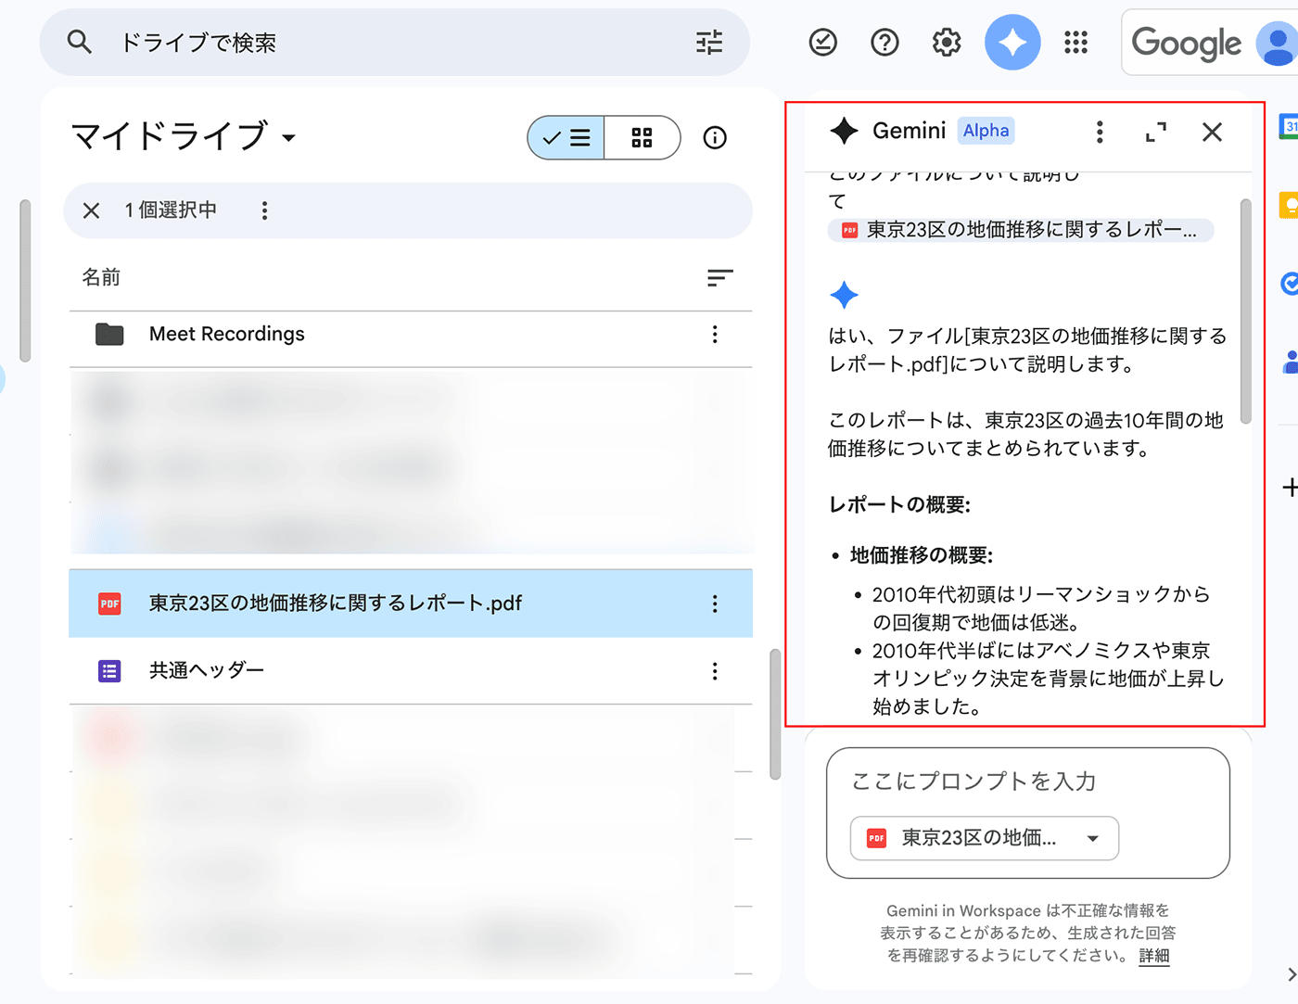Open the offline ready status checkmark icon
This screenshot has height=1004, width=1298.
[x=823, y=42]
